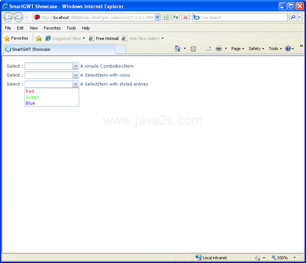Open search provider options dropdown
Viewport: 306px width, 263px height.
click(x=300, y=18)
